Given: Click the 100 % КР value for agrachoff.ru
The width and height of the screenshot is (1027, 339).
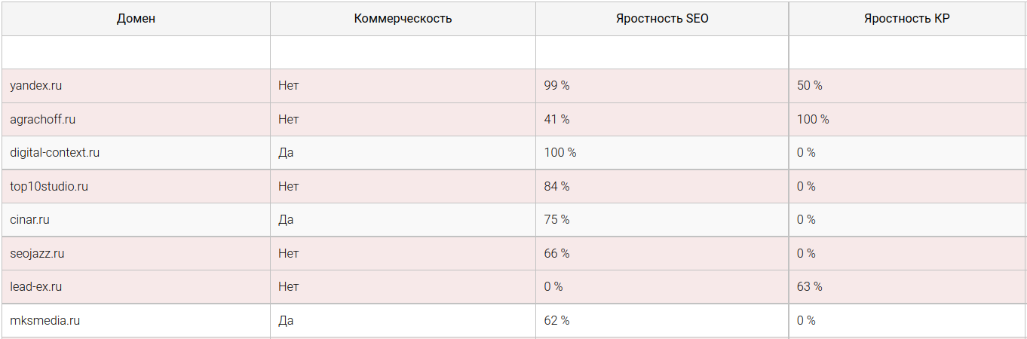Looking at the screenshot, I should point(813,119).
